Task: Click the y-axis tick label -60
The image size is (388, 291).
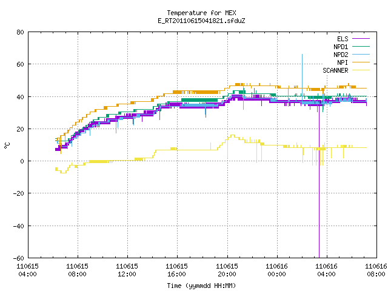Action: (x=19, y=258)
